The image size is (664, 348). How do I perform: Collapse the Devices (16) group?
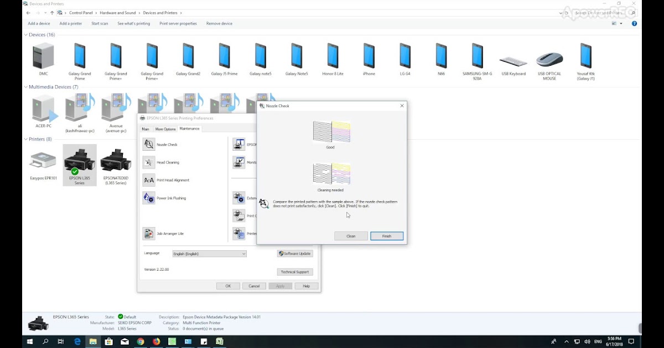tap(25, 35)
